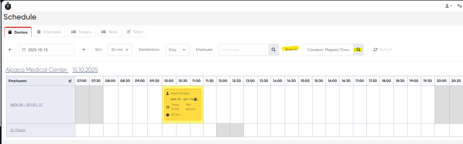Switch to the Employees tab

49,32
